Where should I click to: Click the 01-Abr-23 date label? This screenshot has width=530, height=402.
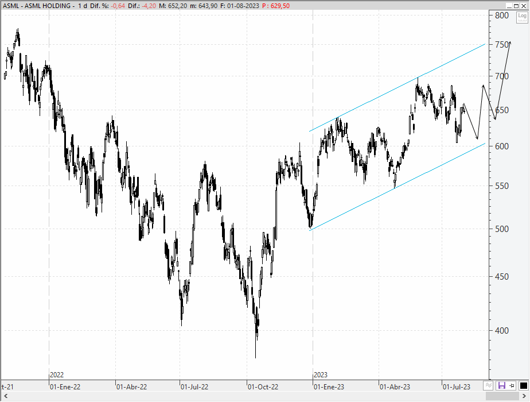click(x=395, y=386)
